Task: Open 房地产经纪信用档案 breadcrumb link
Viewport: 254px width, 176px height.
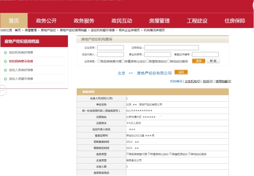Action: 73,30
